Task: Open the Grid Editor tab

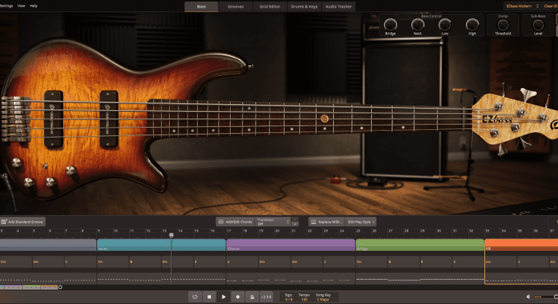Action: click(270, 6)
